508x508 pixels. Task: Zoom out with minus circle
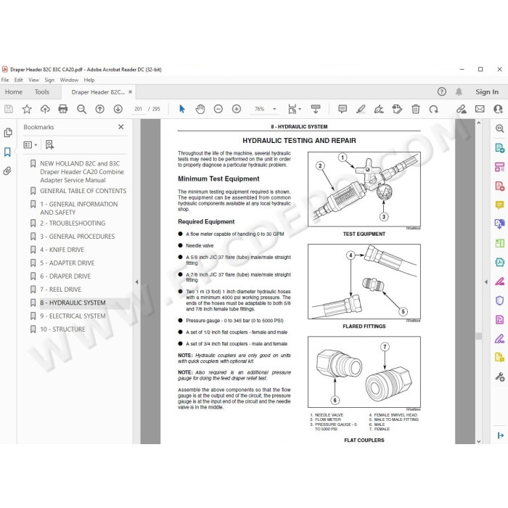click(218, 109)
